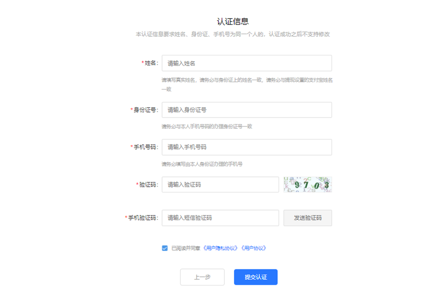Click the 手机验证码 SMS code input field
431x286 pixels.
click(220, 218)
